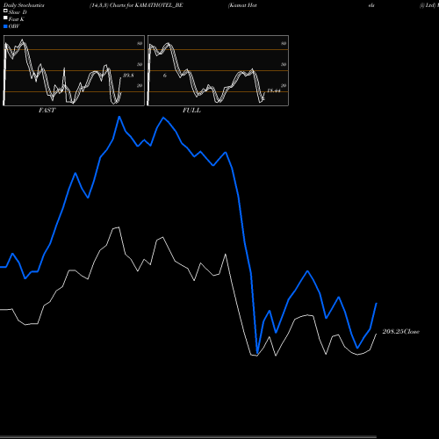
Task: Click the '208.25Close' price label
Action: (x=401, y=332)
